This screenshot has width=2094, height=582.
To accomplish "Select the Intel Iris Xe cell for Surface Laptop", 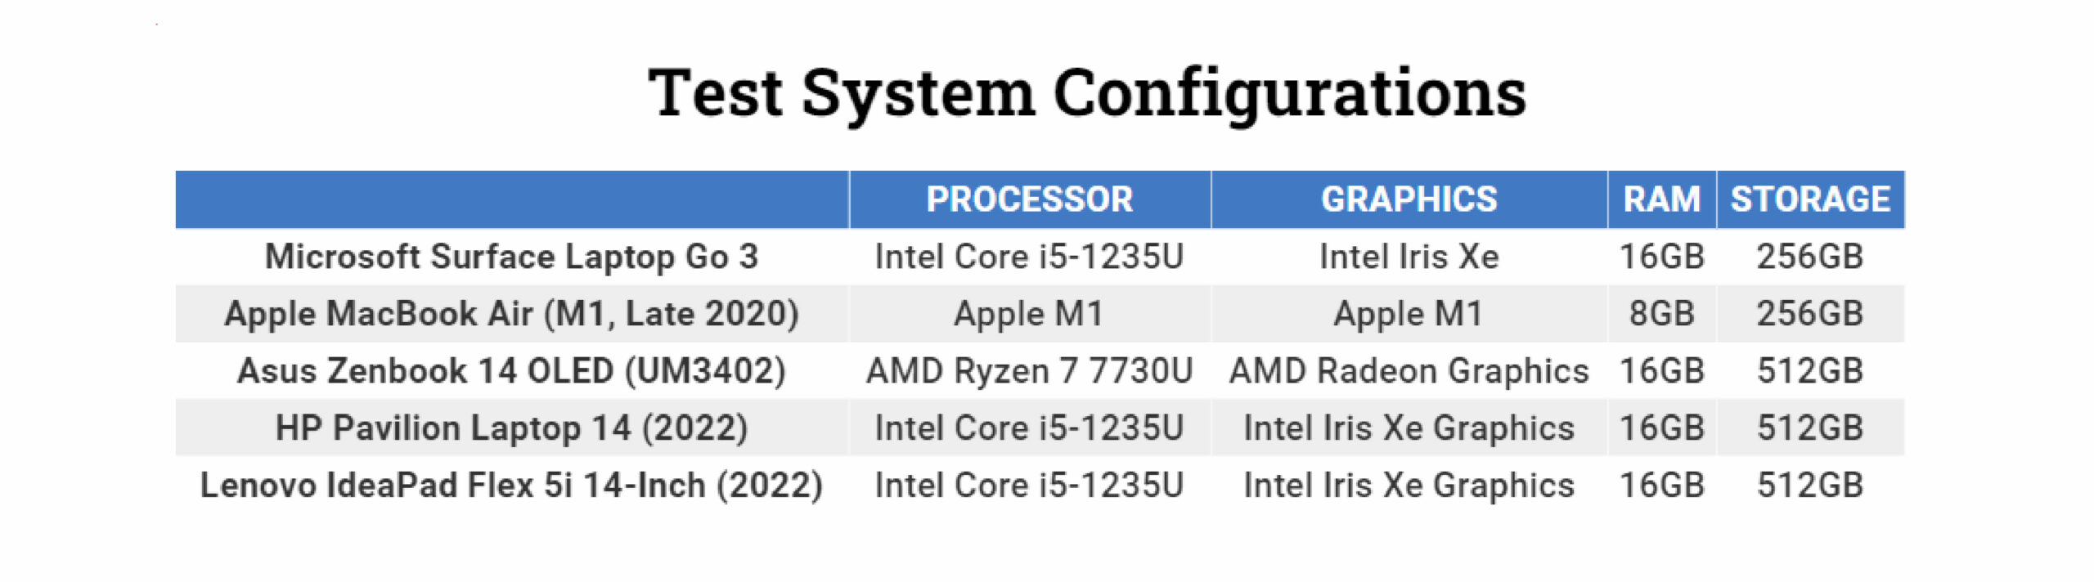I will click(x=1409, y=257).
